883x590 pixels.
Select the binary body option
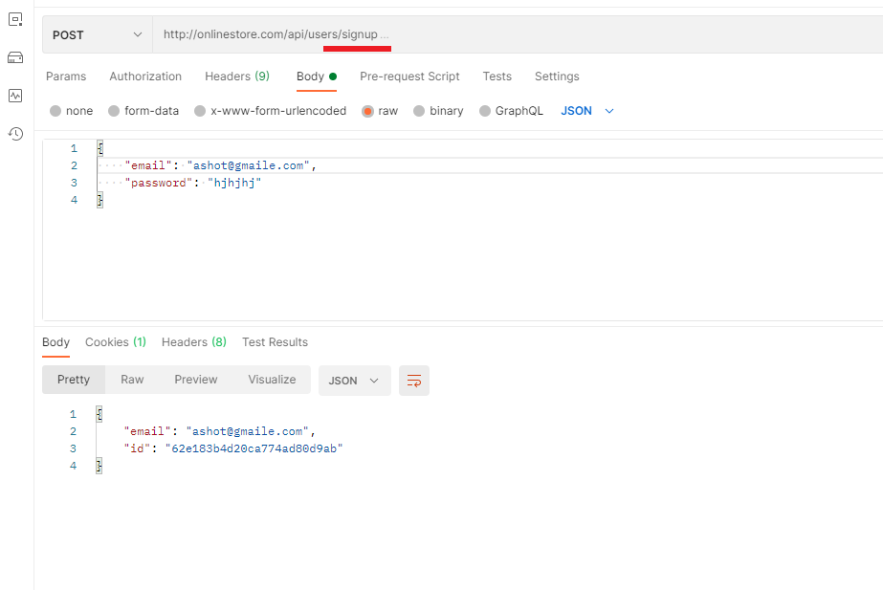click(x=438, y=111)
